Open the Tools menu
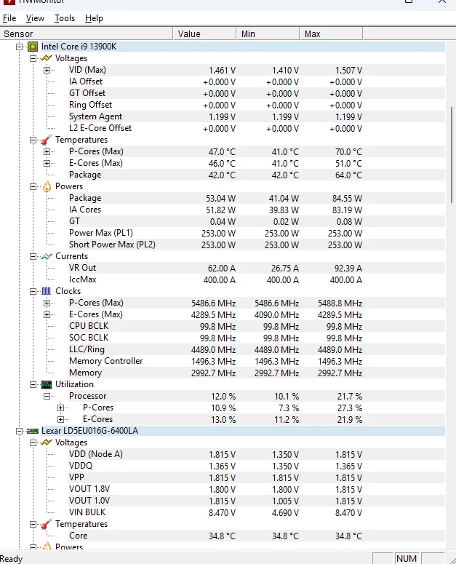 pyautogui.click(x=65, y=18)
